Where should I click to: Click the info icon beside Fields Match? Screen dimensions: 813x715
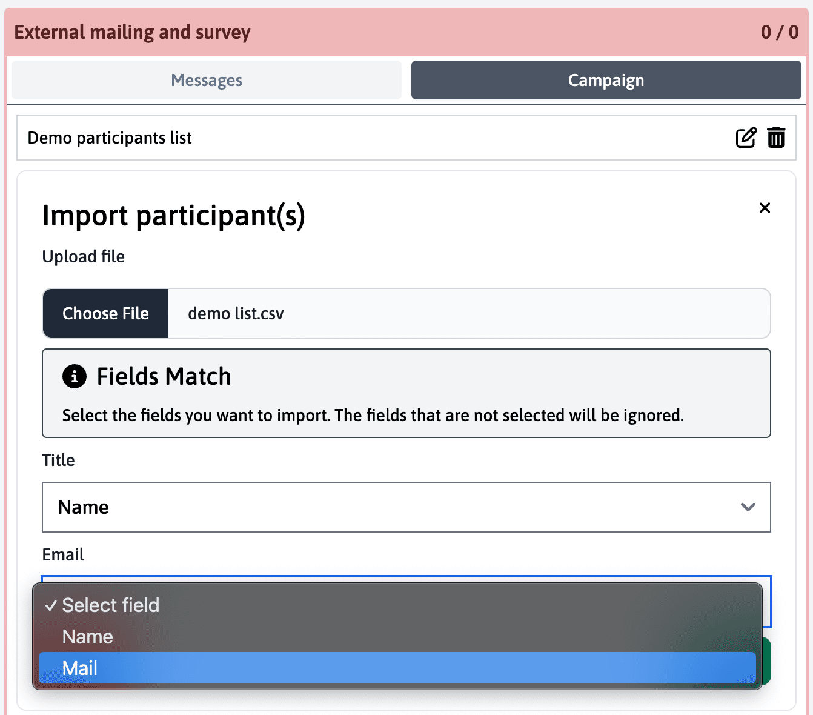coord(75,376)
